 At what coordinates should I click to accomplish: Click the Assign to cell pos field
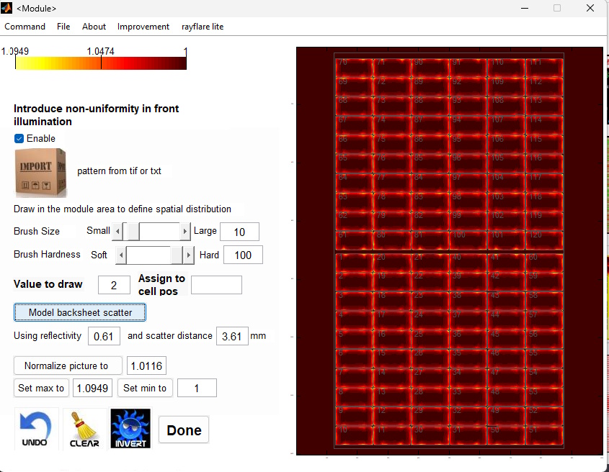click(x=216, y=285)
